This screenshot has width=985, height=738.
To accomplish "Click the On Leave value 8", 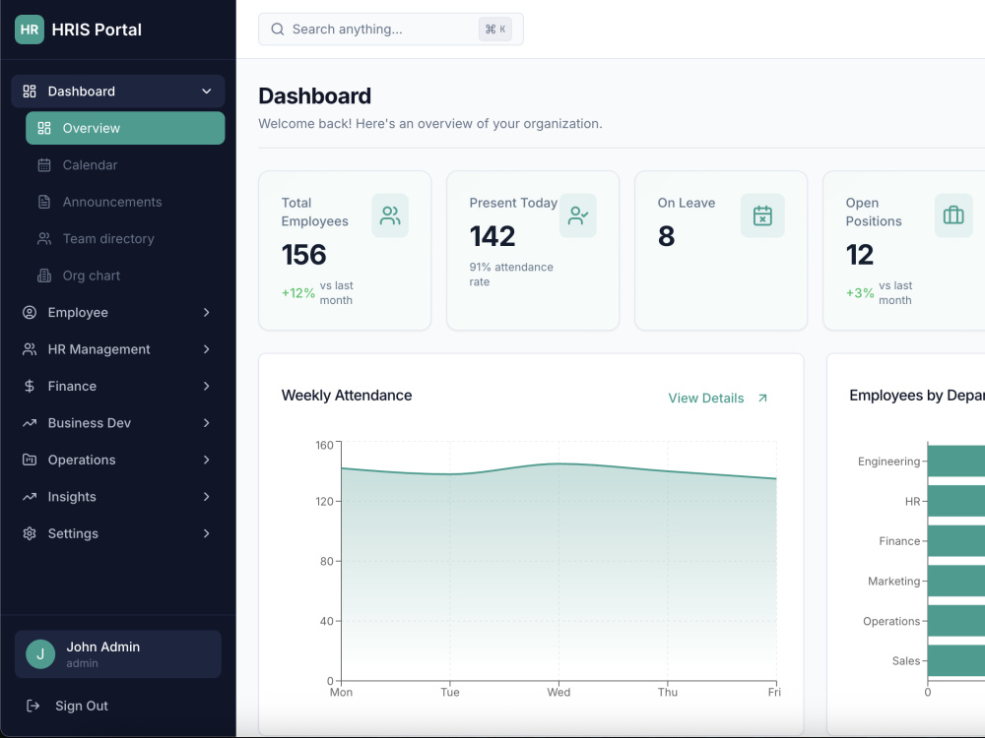I will click(667, 236).
